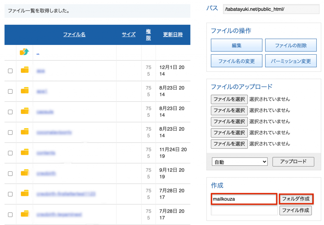
Task: Click the 編集 button
Action: 236,45
